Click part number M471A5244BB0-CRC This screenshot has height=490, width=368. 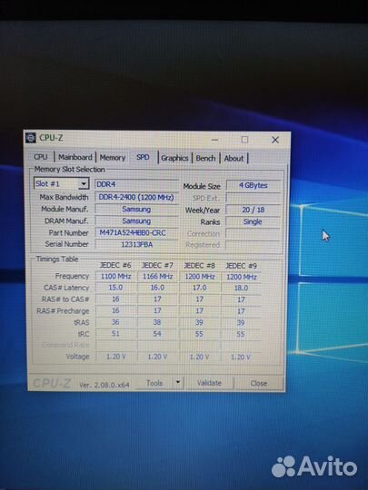(136, 233)
